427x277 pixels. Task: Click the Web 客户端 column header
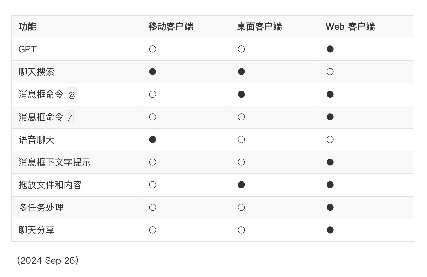click(x=350, y=27)
